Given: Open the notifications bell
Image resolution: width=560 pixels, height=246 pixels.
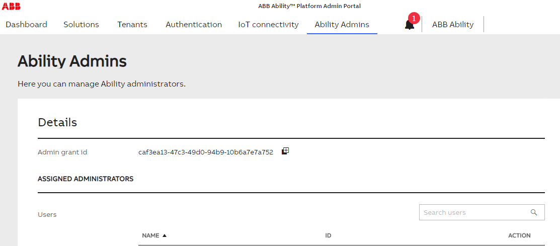Looking at the screenshot, I should click(x=409, y=25).
